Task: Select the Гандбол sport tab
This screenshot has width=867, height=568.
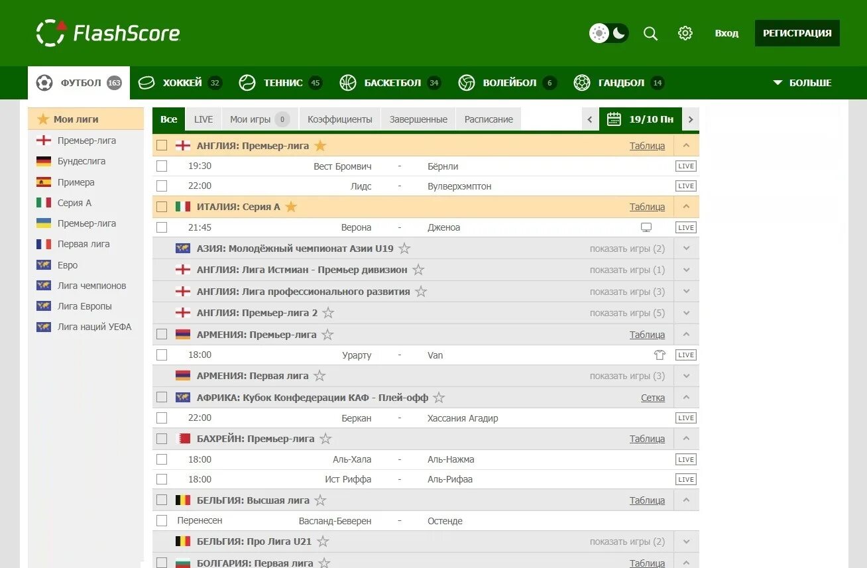Action: [619, 83]
